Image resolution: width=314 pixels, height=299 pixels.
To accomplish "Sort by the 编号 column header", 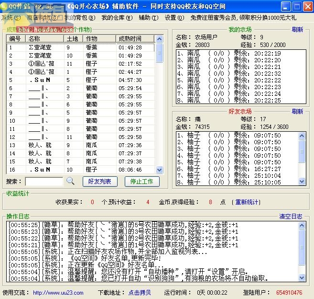I will coord(16,38).
